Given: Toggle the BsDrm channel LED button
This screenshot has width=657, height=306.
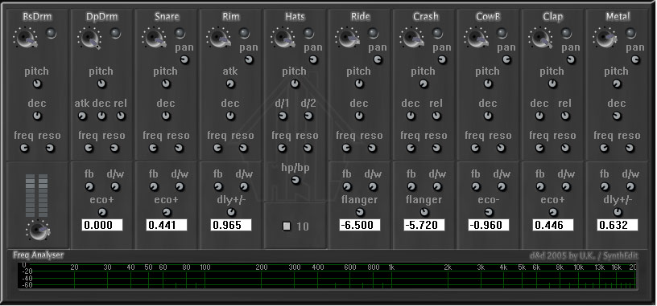Looking at the screenshot, I should click(x=51, y=33).
